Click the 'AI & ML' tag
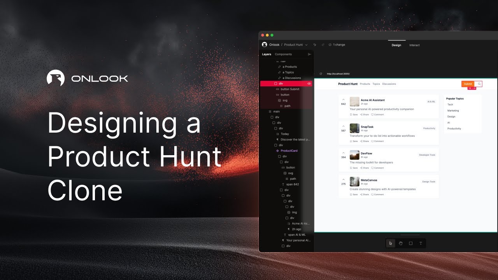Image resolution: width=498 pixels, height=280 pixels. (x=431, y=101)
